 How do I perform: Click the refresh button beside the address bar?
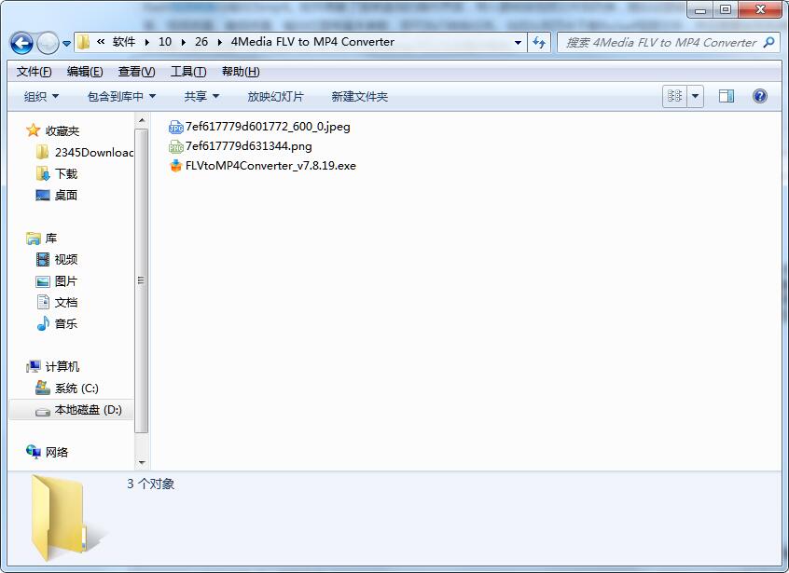point(539,42)
